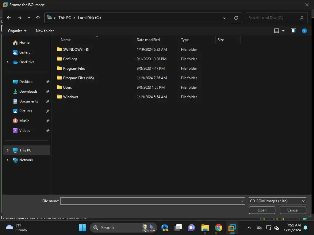Open File Explorer from the taskbar
314x235 pixels.
tap(205, 228)
